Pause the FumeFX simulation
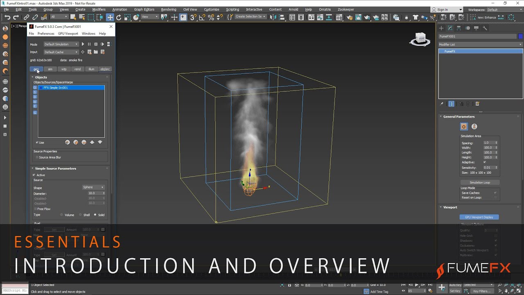The height and width of the screenshot is (295, 524). point(89,44)
